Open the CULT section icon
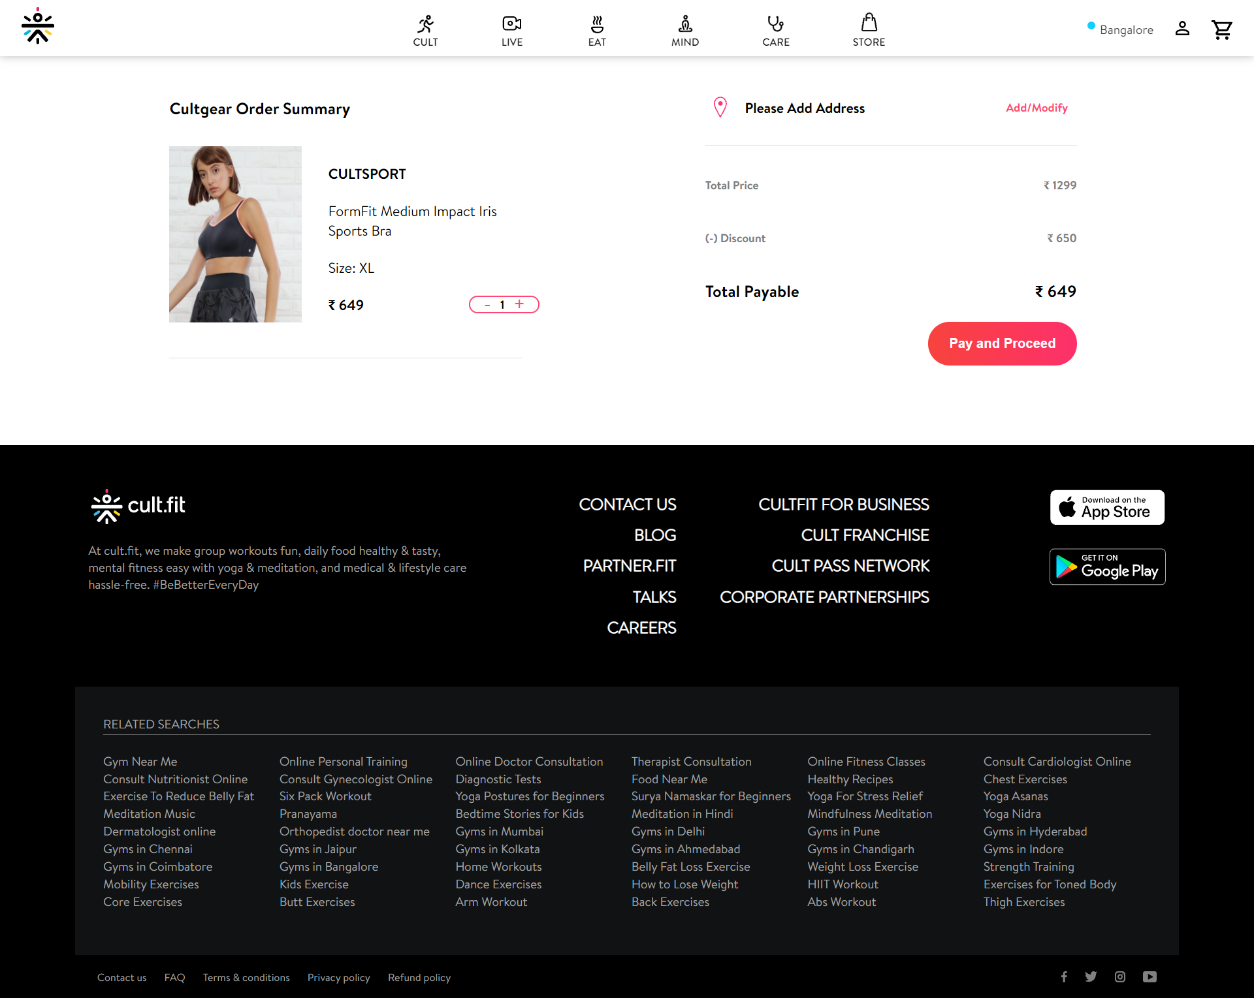The height and width of the screenshot is (998, 1254). coord(425,23)
